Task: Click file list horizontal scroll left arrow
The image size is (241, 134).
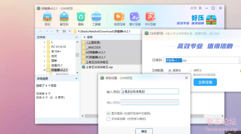Action: click(x=83, y=116)
